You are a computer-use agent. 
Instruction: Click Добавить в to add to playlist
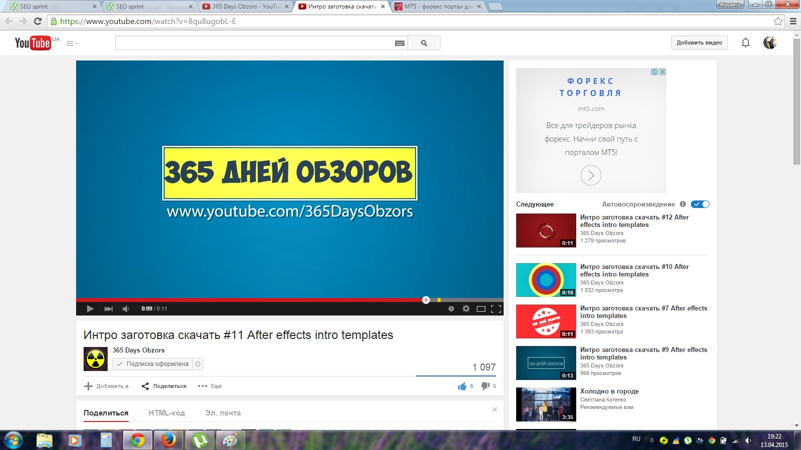click(x=106, y=386)
